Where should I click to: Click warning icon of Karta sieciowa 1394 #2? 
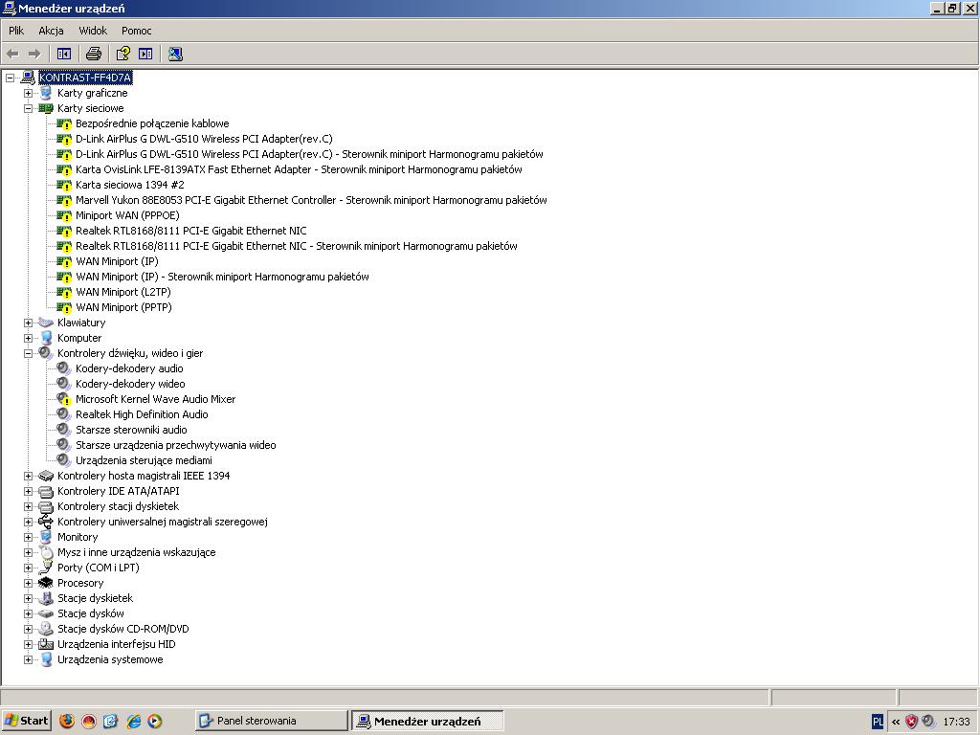pyautogui.click(x=64, y=185)
